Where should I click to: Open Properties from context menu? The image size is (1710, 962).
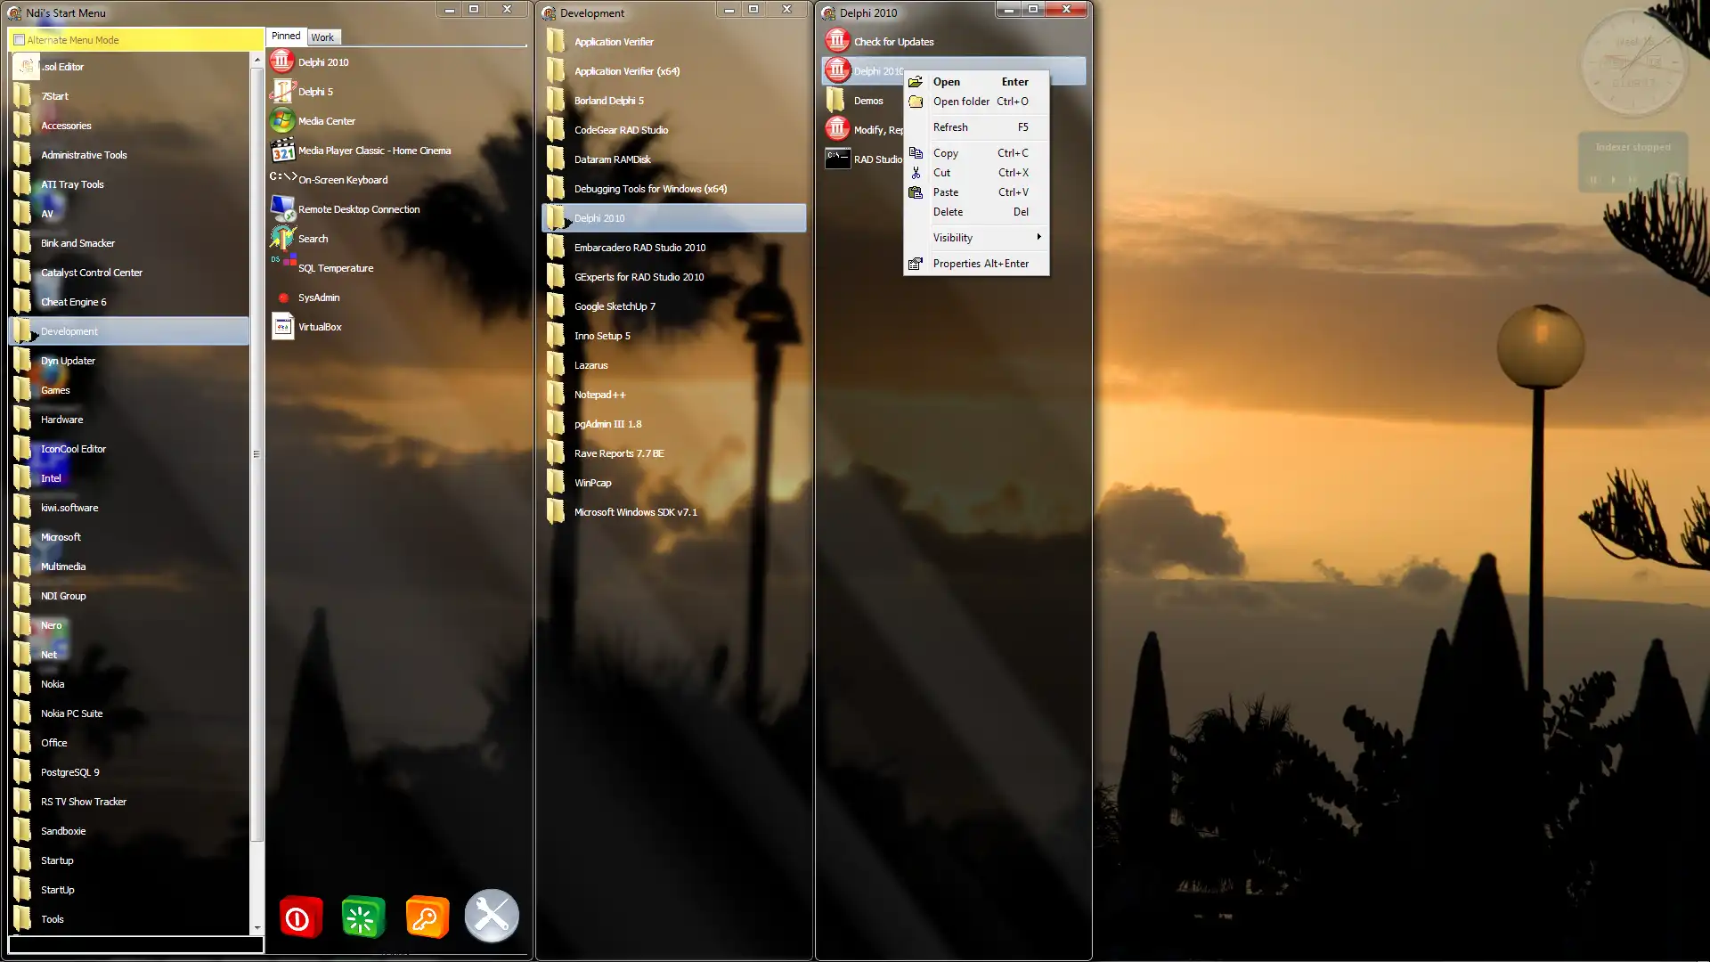click(x=977, y=264)
